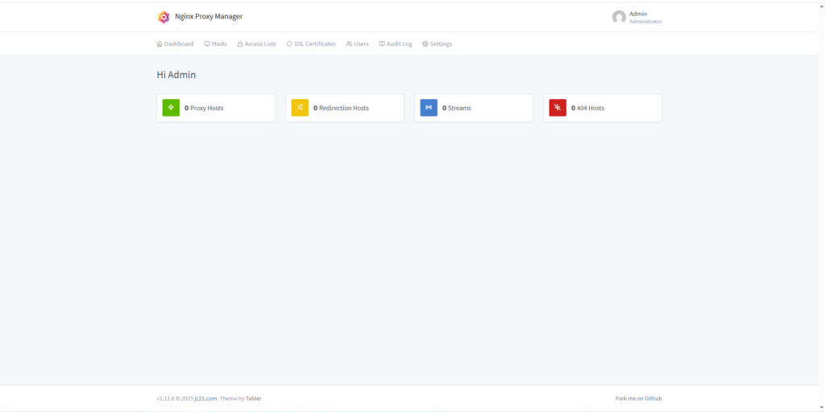
Task: Open the 0 Redirection Hosts card
Action: tap(345, 108)
